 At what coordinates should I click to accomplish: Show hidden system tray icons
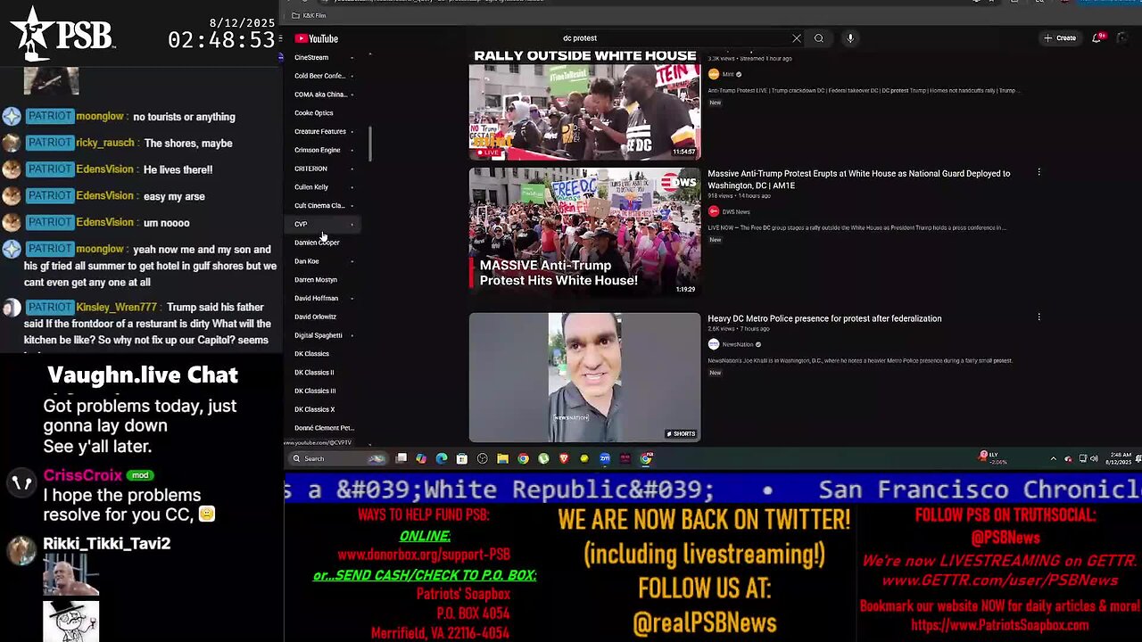coord(1054,458)
